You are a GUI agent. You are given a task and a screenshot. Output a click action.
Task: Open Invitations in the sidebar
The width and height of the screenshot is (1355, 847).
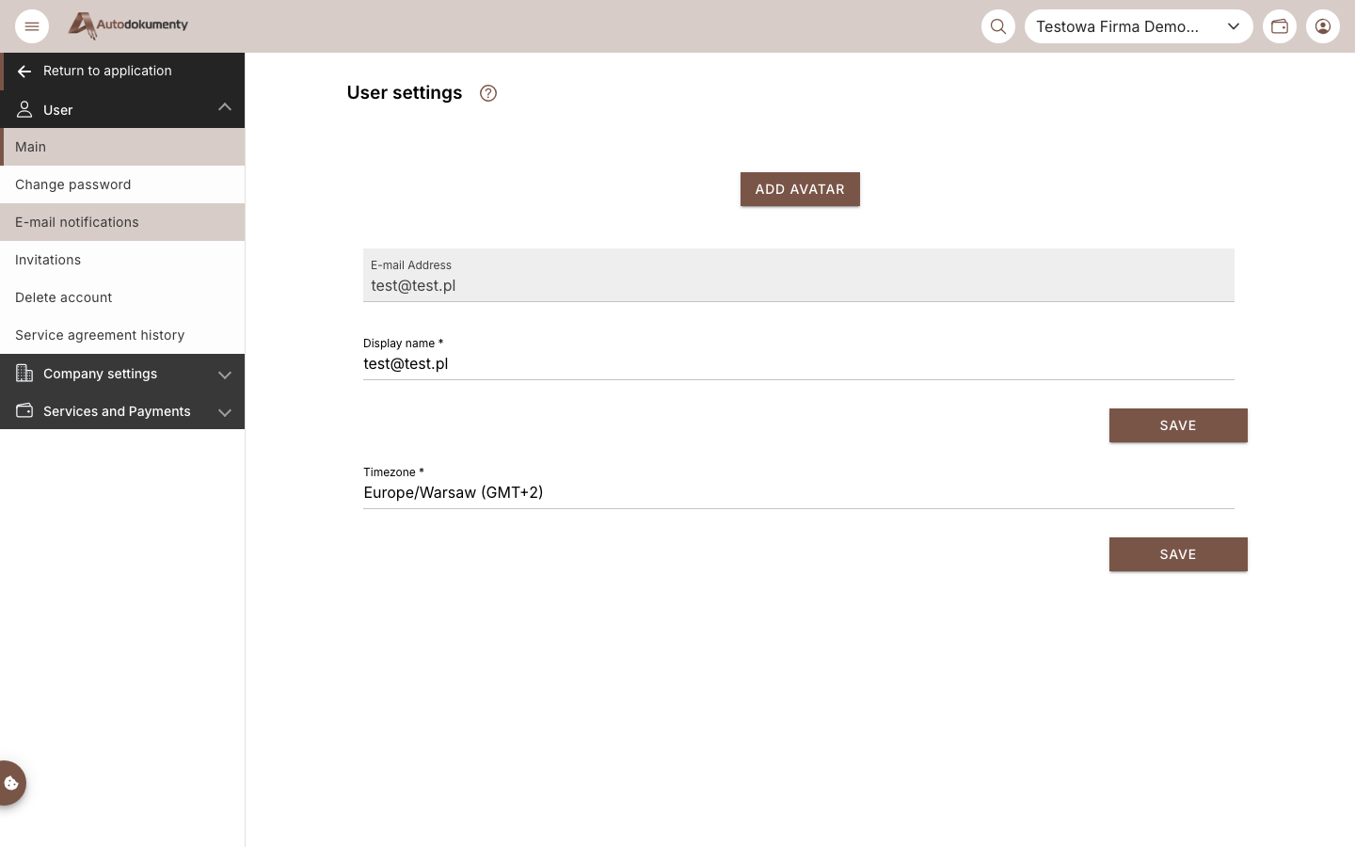122,260
